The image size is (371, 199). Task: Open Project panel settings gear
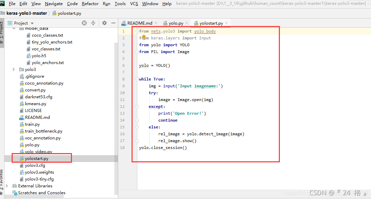pyautogui.click(x=104, y=23)
